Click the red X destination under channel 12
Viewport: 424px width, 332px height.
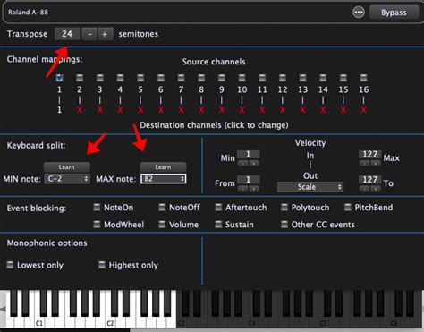click(x=283, y=110)
